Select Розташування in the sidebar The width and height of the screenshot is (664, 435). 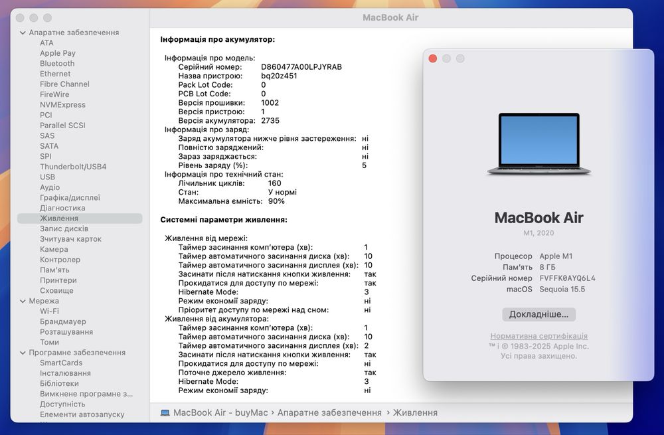point(66,332)
